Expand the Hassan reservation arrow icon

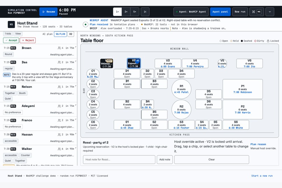coord(76,134)
